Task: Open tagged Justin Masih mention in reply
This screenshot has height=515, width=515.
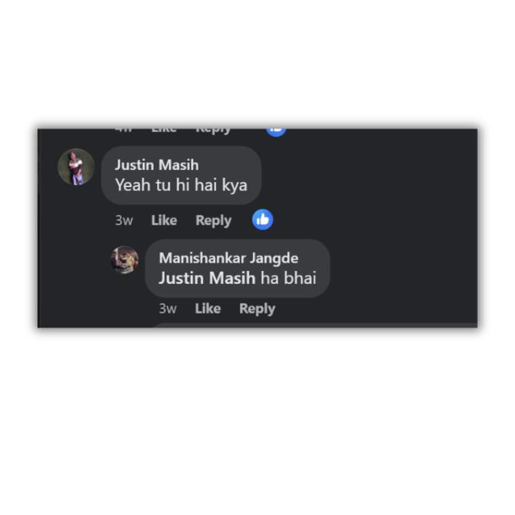Action: coord(207,279)
